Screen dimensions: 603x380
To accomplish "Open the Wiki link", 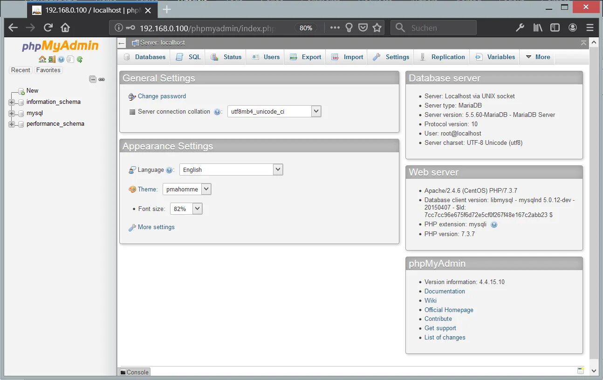I will pyautogui.click(x=431, y=301).
